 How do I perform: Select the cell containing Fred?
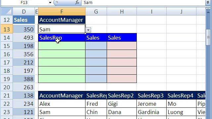coord(96,104)
